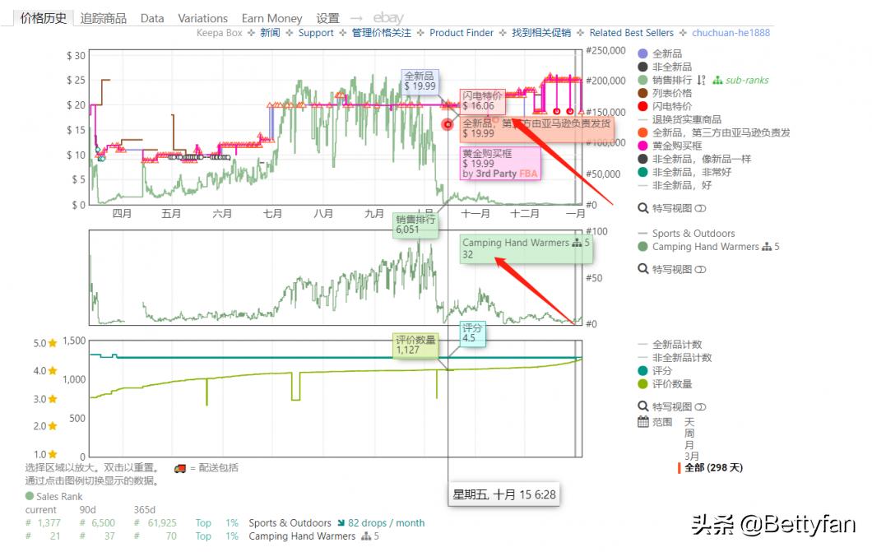Toggle 特写视图 switch for the rating chart
Screen dimensions: 872x552
pyautogui.click(x=700, y=406)
